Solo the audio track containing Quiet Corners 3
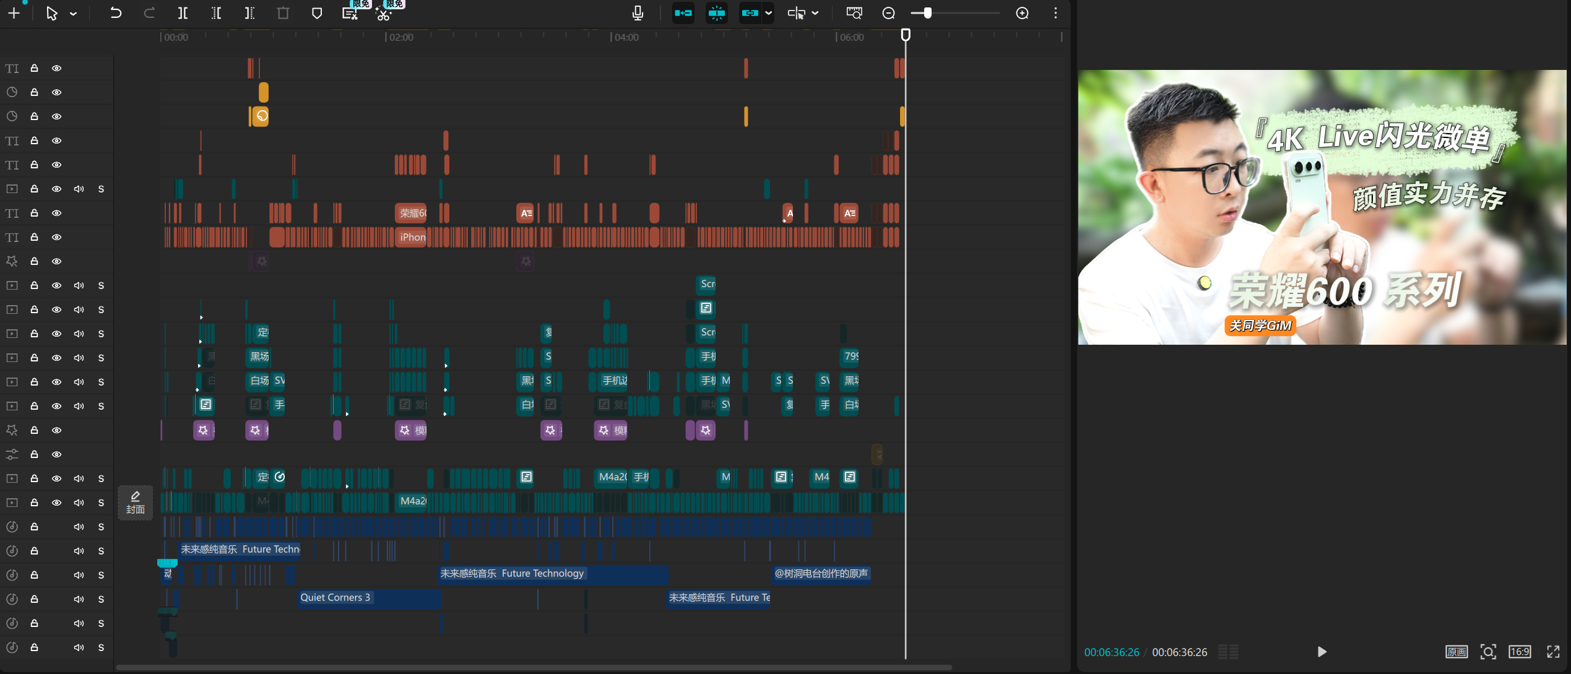1571x674 pixels. (x=101, y=599)
